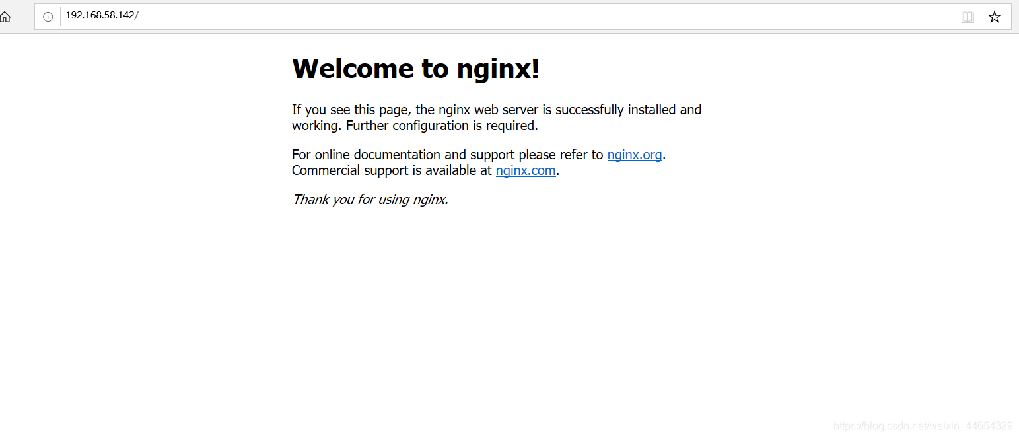Click the 'Welcome to nginx!' heading
The image size is (1019, 438).
(x=416, y=68)
